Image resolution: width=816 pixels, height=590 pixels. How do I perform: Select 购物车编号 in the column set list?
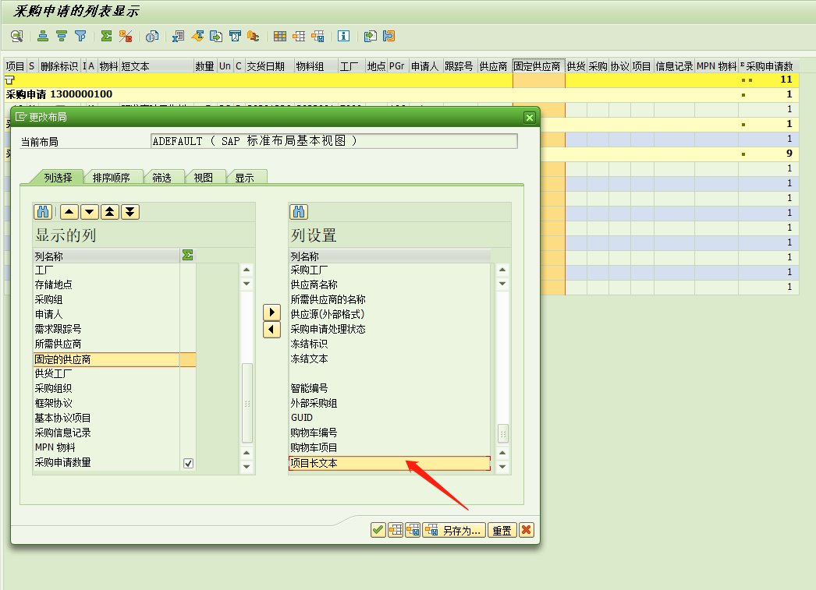click(389, 433)
